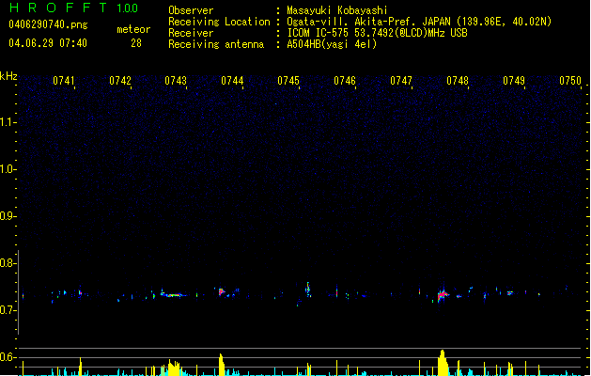This screenshot has height=376, width=591.
Task: Click the meteor echo just before 0744
Action: pos(222,292)
